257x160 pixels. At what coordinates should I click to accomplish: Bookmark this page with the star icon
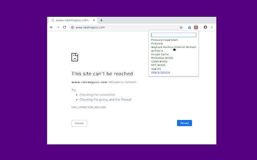click(x=181, y=28)
